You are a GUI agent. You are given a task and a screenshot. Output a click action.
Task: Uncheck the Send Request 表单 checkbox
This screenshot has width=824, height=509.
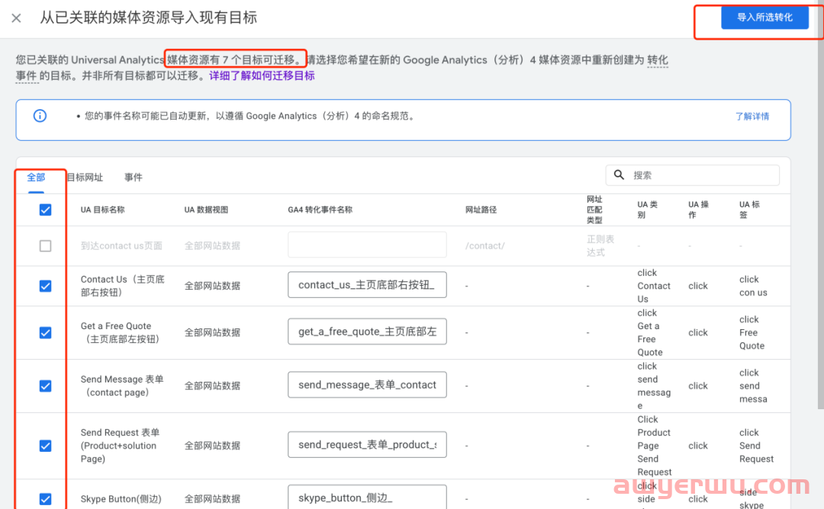[x=45, y=446]
